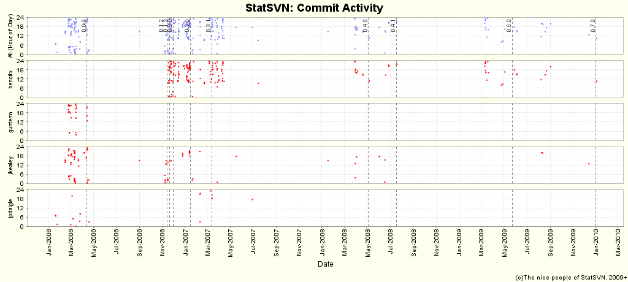Click the "May-2009" date tick label
Image resolution: width=628 pixels, height=282 pixels.
pos(504,243)
